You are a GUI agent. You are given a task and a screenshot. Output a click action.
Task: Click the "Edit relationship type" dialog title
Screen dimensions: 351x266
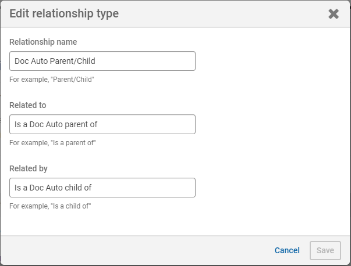tap(64, 14)
